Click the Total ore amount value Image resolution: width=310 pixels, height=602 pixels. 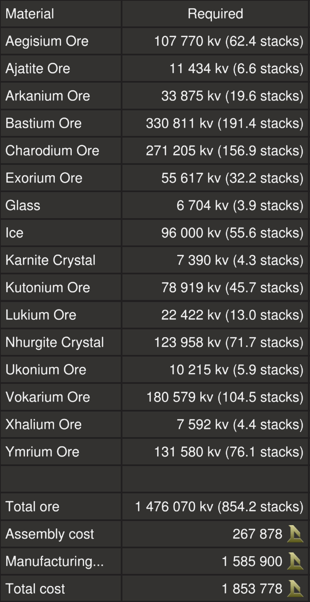[x=219, y=506]
